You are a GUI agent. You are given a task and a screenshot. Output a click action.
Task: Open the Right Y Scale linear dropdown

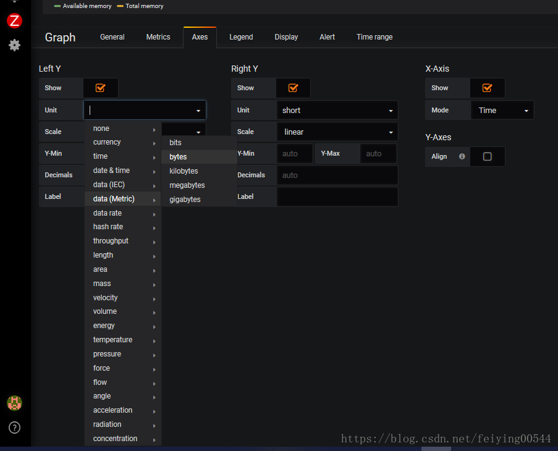[337, 132]
